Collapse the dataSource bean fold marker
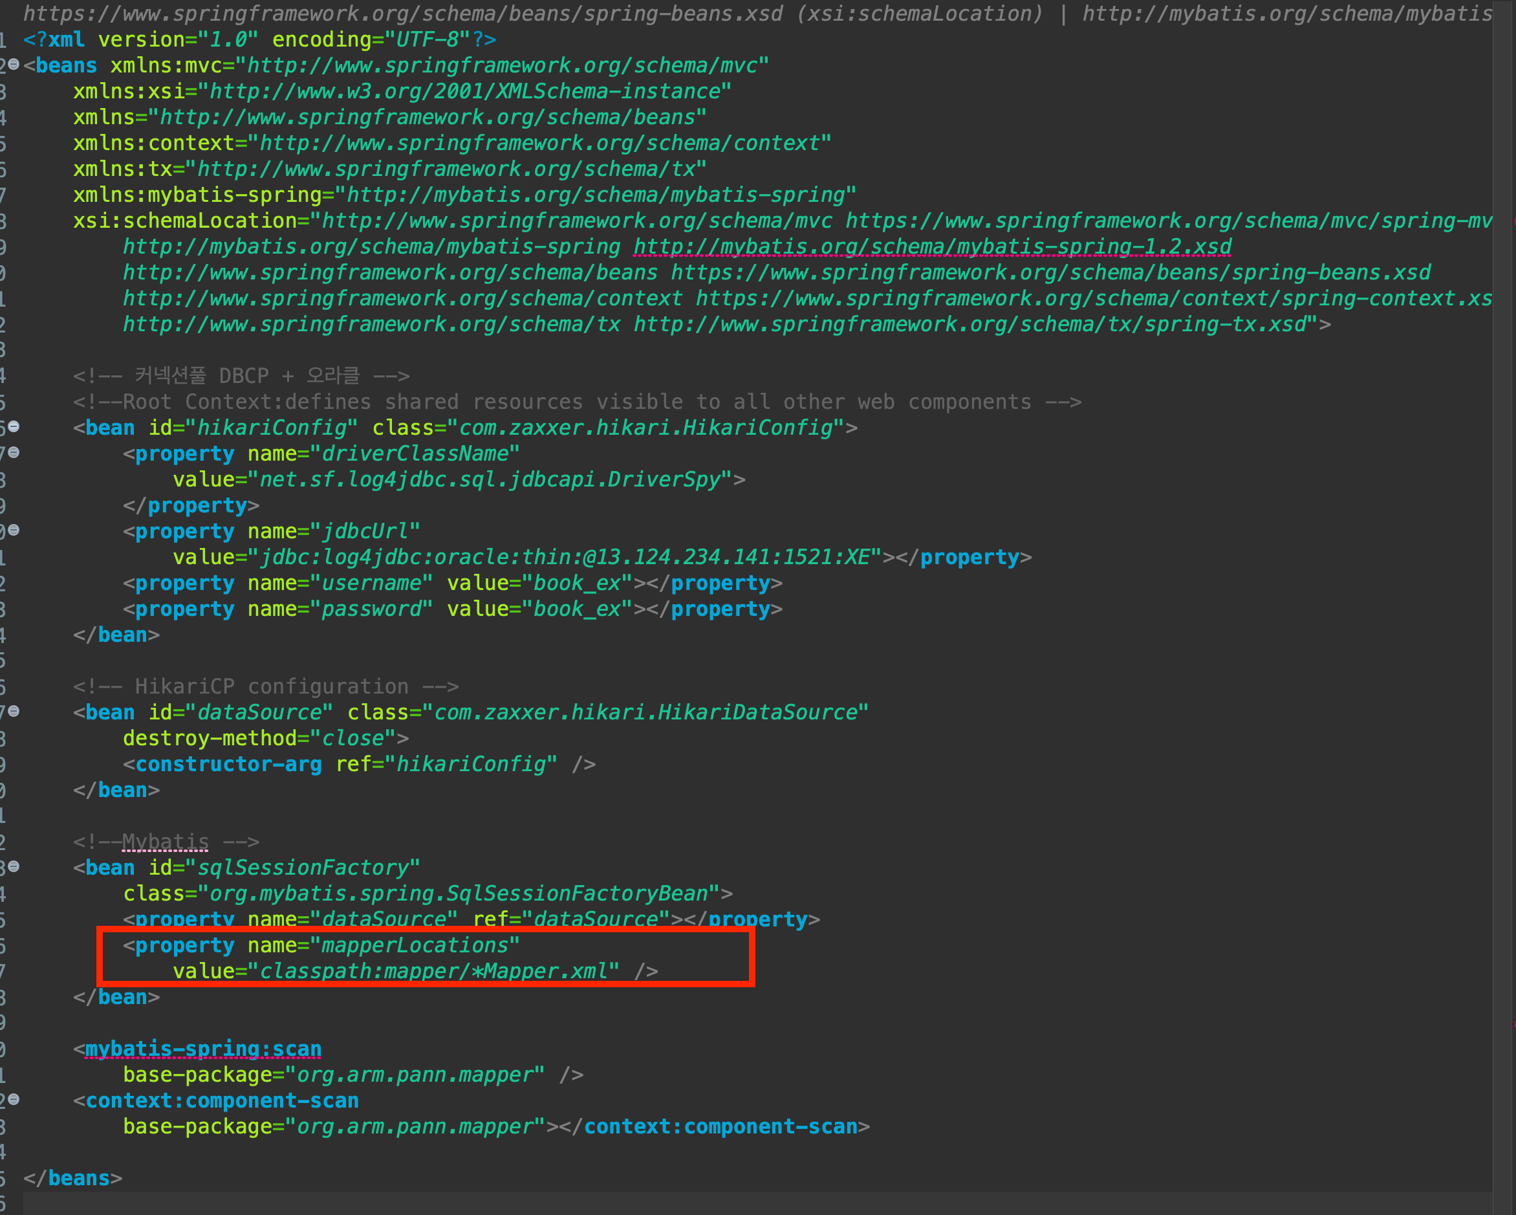Image resolution: width=1516 pixels, height=1215 pixels. click(x=14, y=711)
